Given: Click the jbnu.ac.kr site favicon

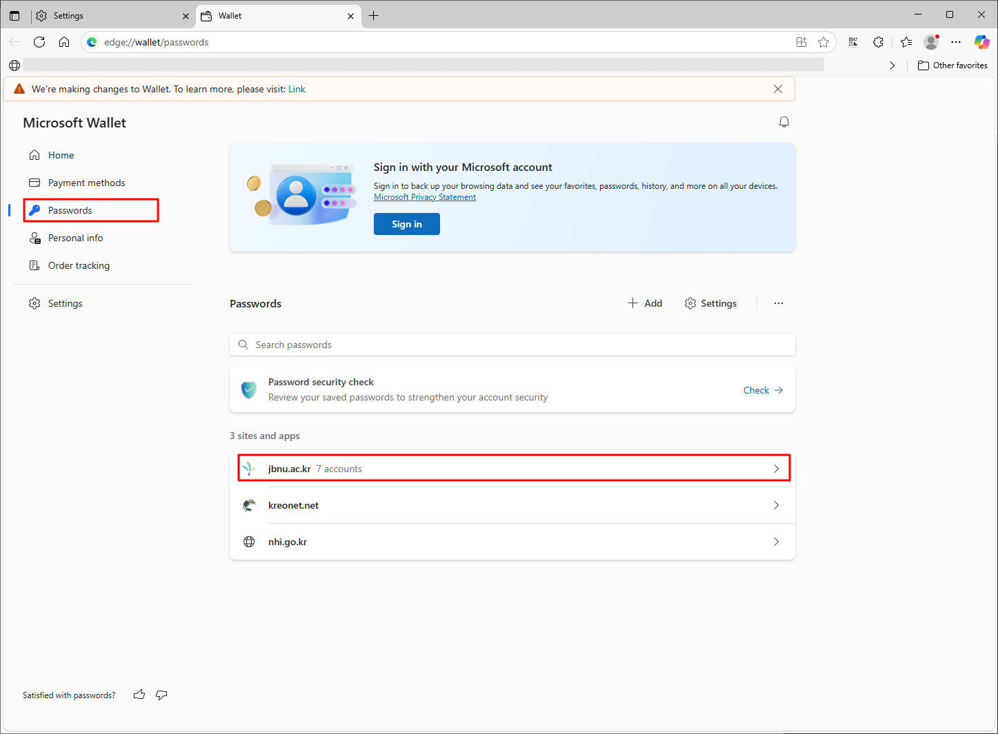Looking at the screenshot, I should tap(249, 469).
